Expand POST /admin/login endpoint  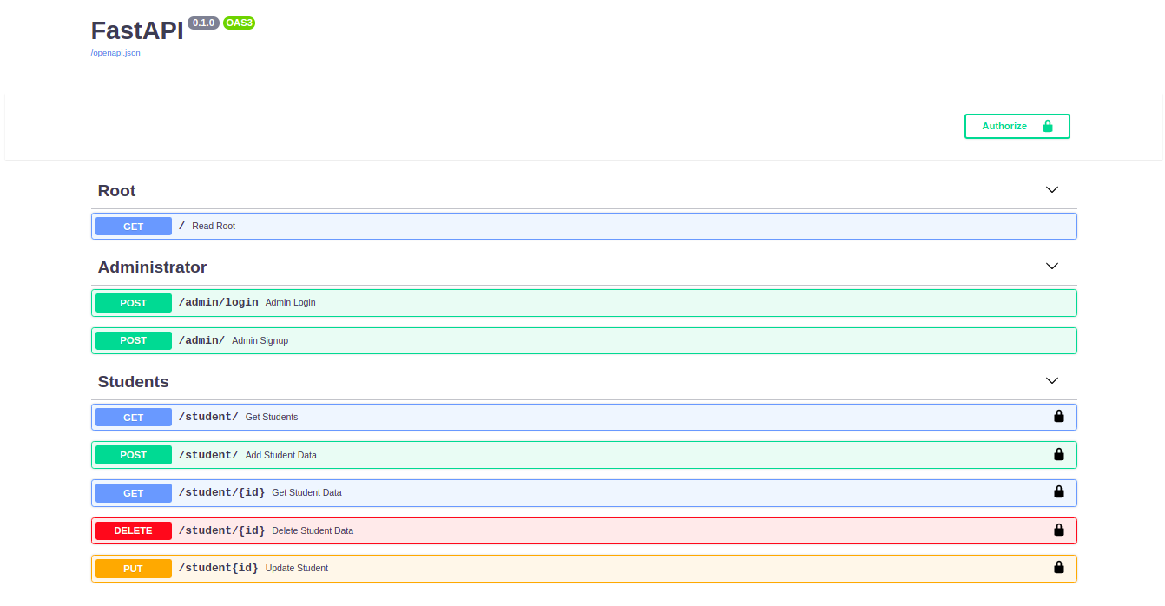pyautogui.click(x=584, y=303)
